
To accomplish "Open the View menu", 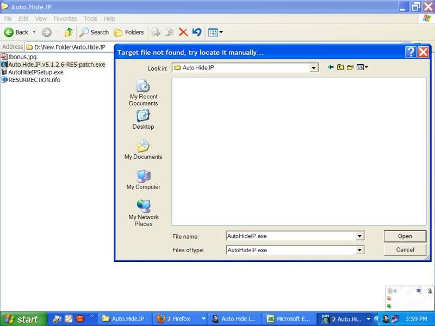I will [41, 18].
